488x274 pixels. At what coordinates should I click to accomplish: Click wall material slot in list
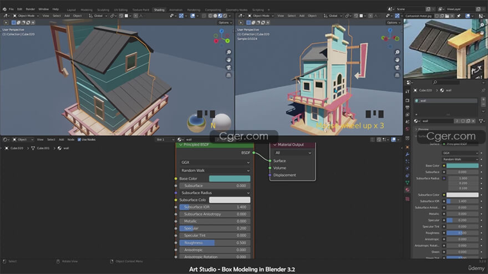pyautogui.click(x=446, y=101)
